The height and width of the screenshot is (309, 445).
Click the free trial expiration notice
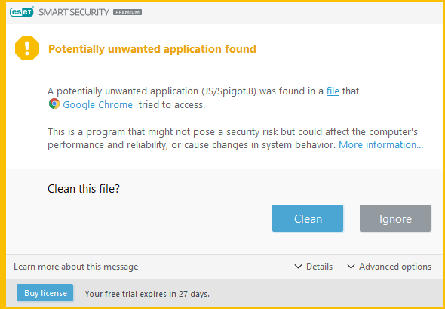pyautogui.click(x=147, y=294)
